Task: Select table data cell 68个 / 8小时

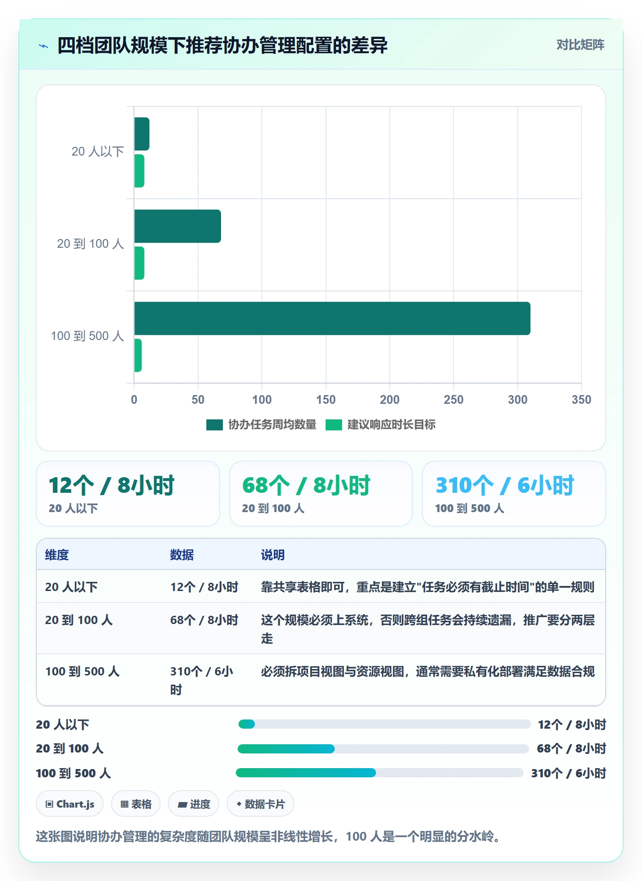Action: 204,620
